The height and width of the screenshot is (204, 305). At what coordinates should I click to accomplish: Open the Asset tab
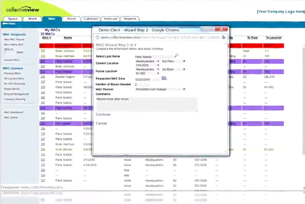(x=71, y=19)
